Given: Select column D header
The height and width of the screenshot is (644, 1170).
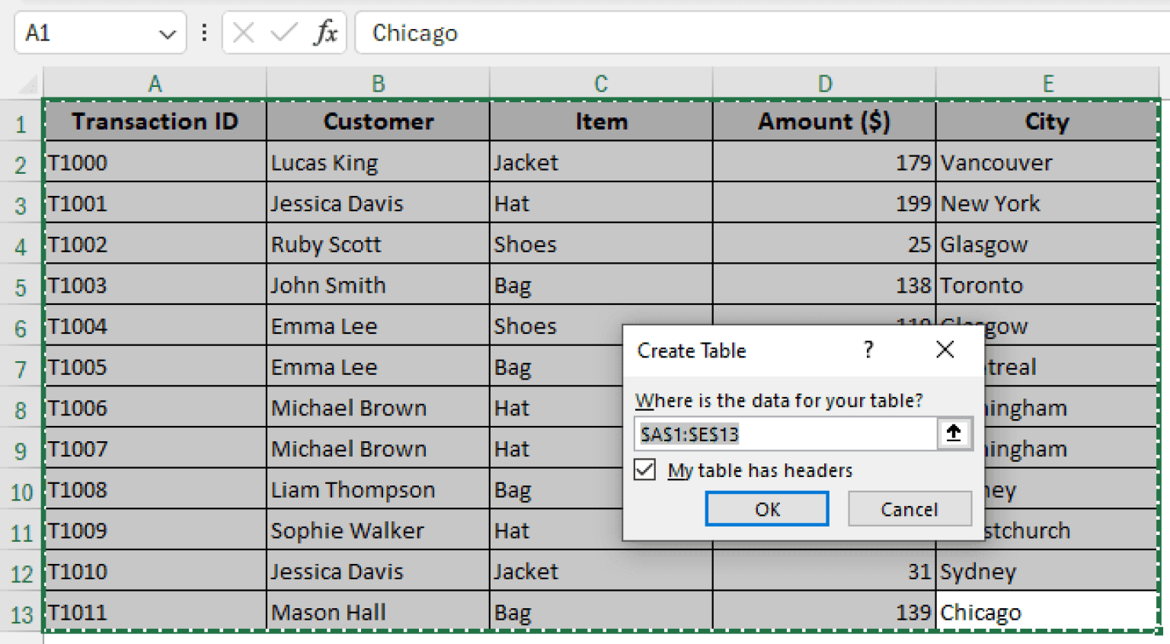Looking at the screenshot, I should click(x=824, y=83).
